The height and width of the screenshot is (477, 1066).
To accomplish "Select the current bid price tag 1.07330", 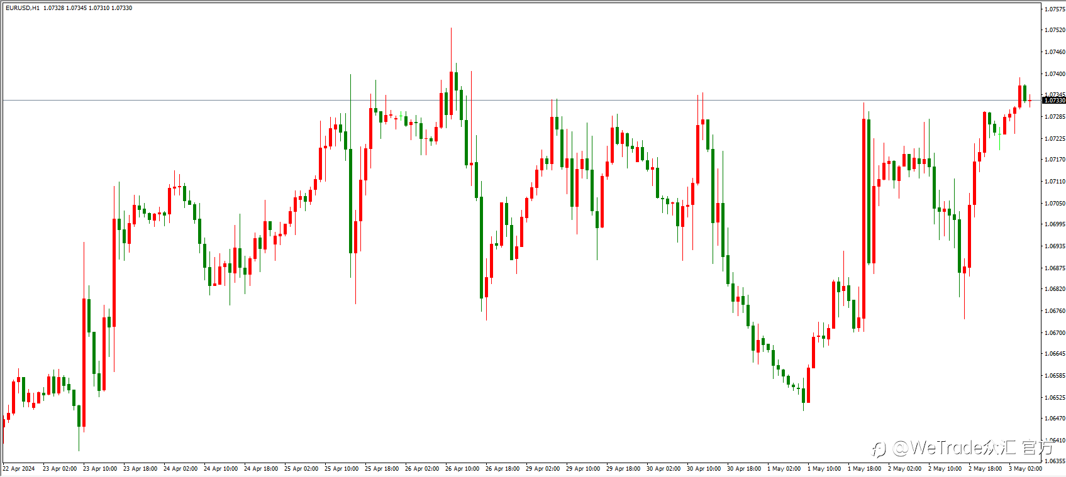I will point(1054,101).
